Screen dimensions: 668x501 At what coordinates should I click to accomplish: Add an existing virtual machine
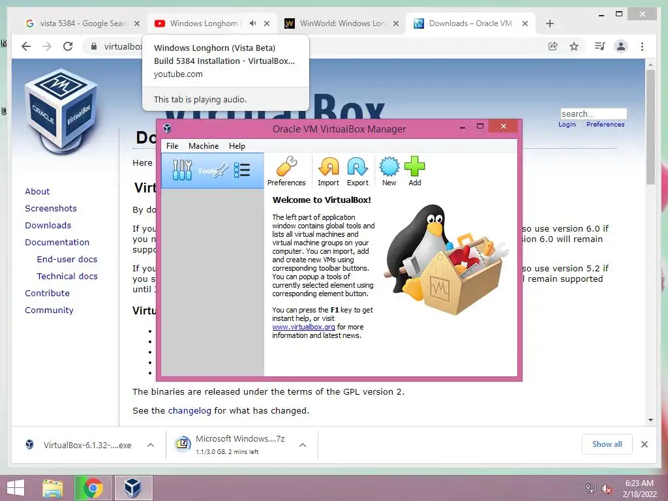pyautogui.click(x=414, y=172)
